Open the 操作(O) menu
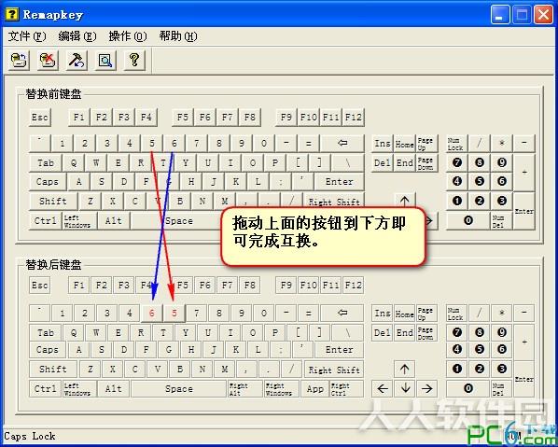Image resolution: width=558 pixels, height=447 pixels. (x=128, y=36)
